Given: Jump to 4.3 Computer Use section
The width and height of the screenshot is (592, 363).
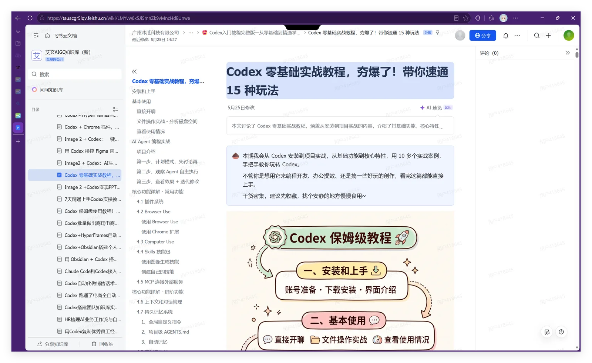Looking at the screenshot, I should point(155,242).
